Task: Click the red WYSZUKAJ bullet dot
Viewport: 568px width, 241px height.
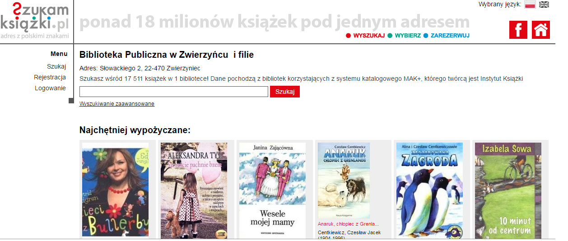Action: click(x=348, y=36)
